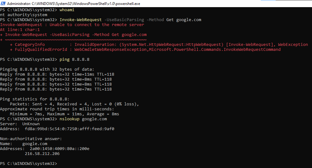Click the 'Non-authoritative answer:' line
The height and width of the screenshot is (168, 312).
point(31,139)
